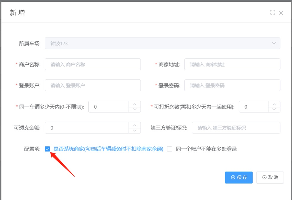Open the 所属车场 dropdown
The width and height of the screenshot is (292, 200).
coord(162,43)
